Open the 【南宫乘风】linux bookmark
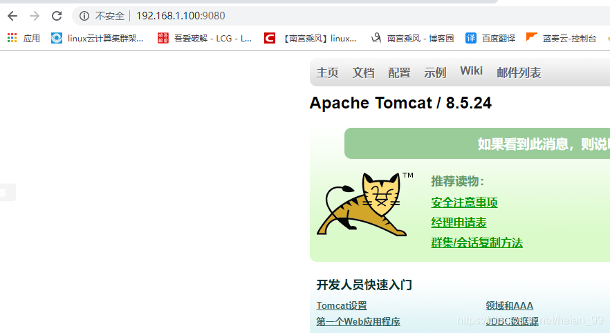The width and height of the screenshot is (610, 333). pyautogui.click(x=310, y=38)
